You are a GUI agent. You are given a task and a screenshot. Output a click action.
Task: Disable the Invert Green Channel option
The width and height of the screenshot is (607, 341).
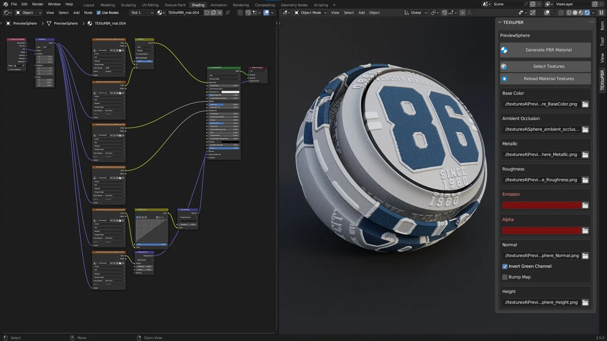[505, 266]
